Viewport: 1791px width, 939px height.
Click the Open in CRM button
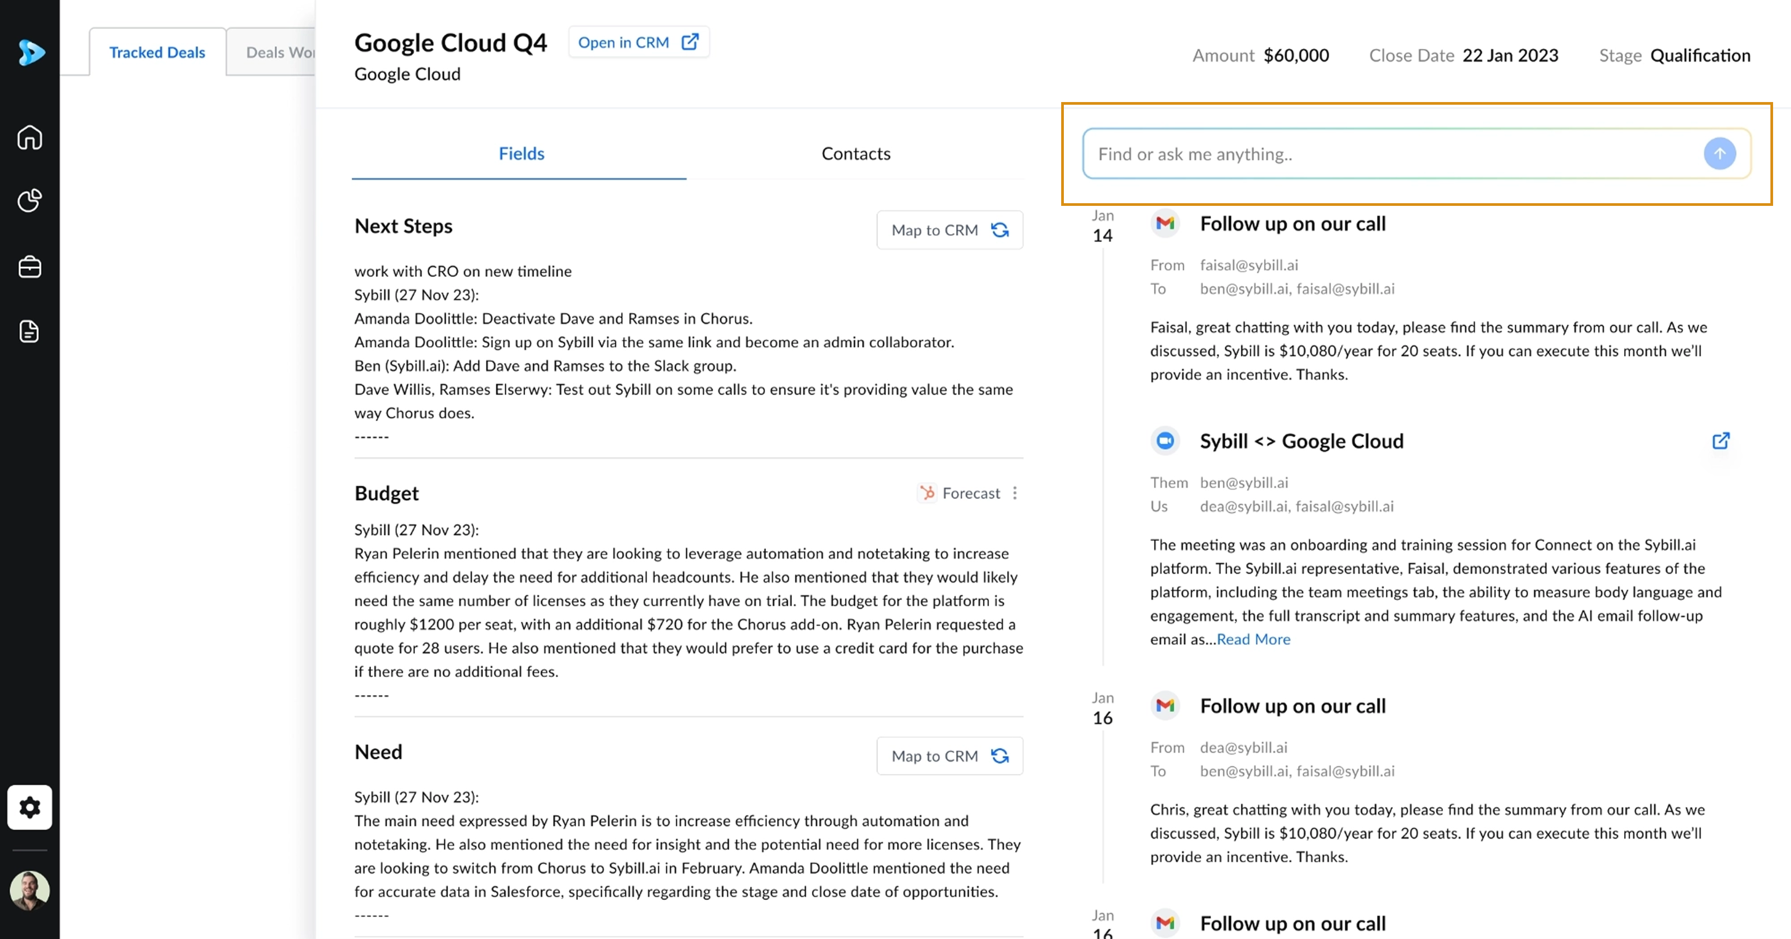point(639,42)
